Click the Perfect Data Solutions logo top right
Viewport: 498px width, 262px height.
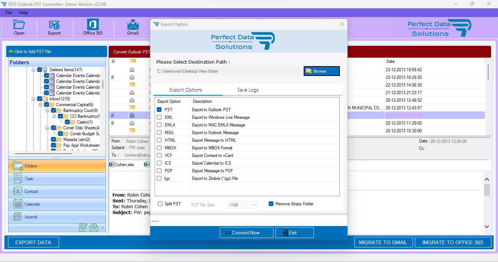coord(439,28)
